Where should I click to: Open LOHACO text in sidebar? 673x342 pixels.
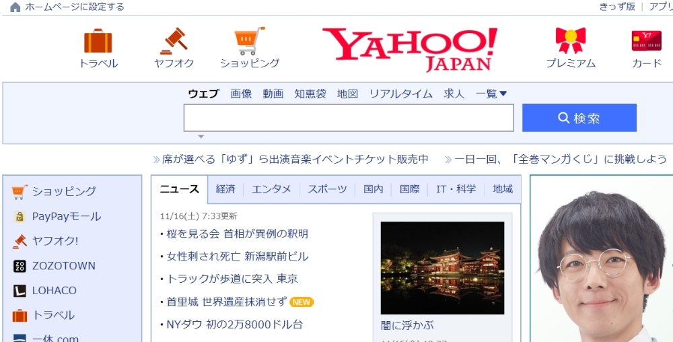54,291
